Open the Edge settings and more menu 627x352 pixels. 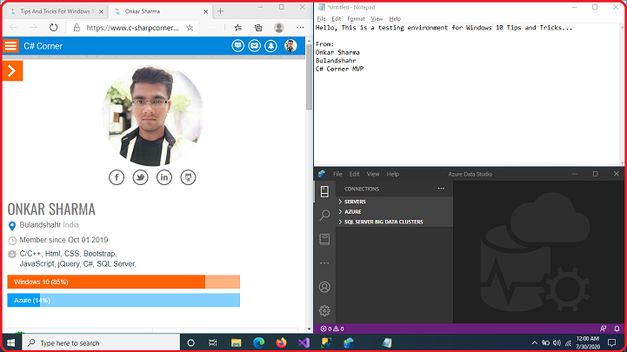pyautogui.click(x=300, y=28)
